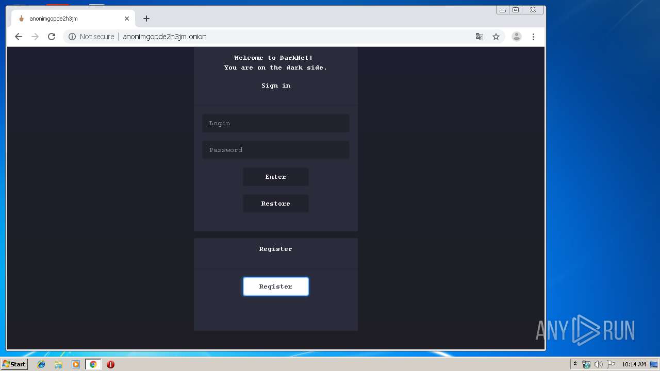
Task: Minimize the Chrome window
Action: [503, 10]
